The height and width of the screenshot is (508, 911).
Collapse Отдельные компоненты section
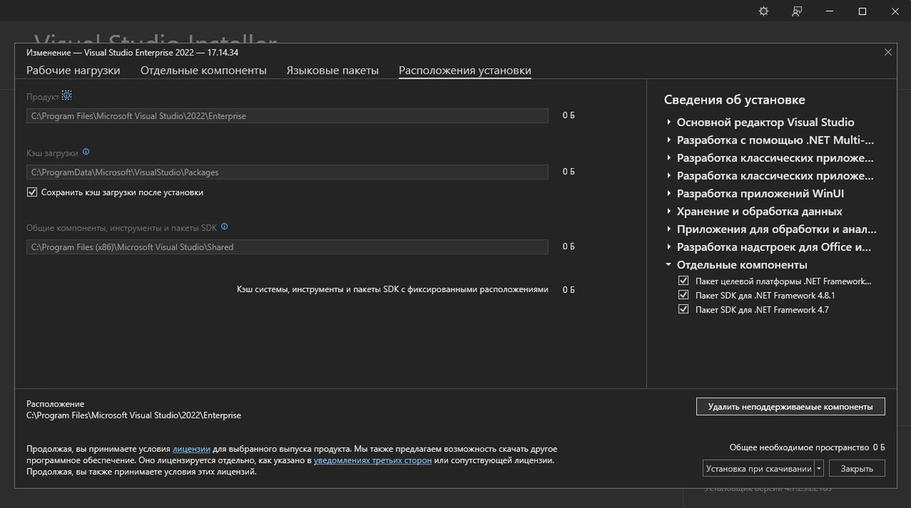point(669,265)
